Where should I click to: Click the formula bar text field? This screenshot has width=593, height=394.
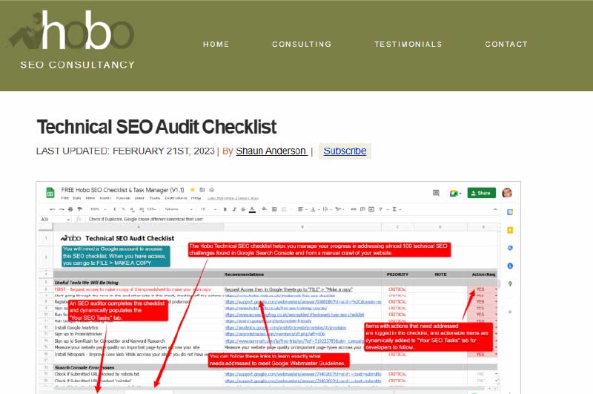coord(293,219)
